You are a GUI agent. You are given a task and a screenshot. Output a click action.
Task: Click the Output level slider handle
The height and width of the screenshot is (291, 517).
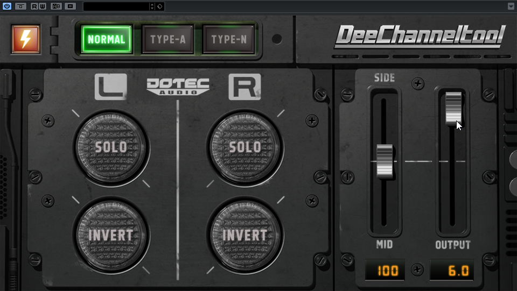(453, 109)
